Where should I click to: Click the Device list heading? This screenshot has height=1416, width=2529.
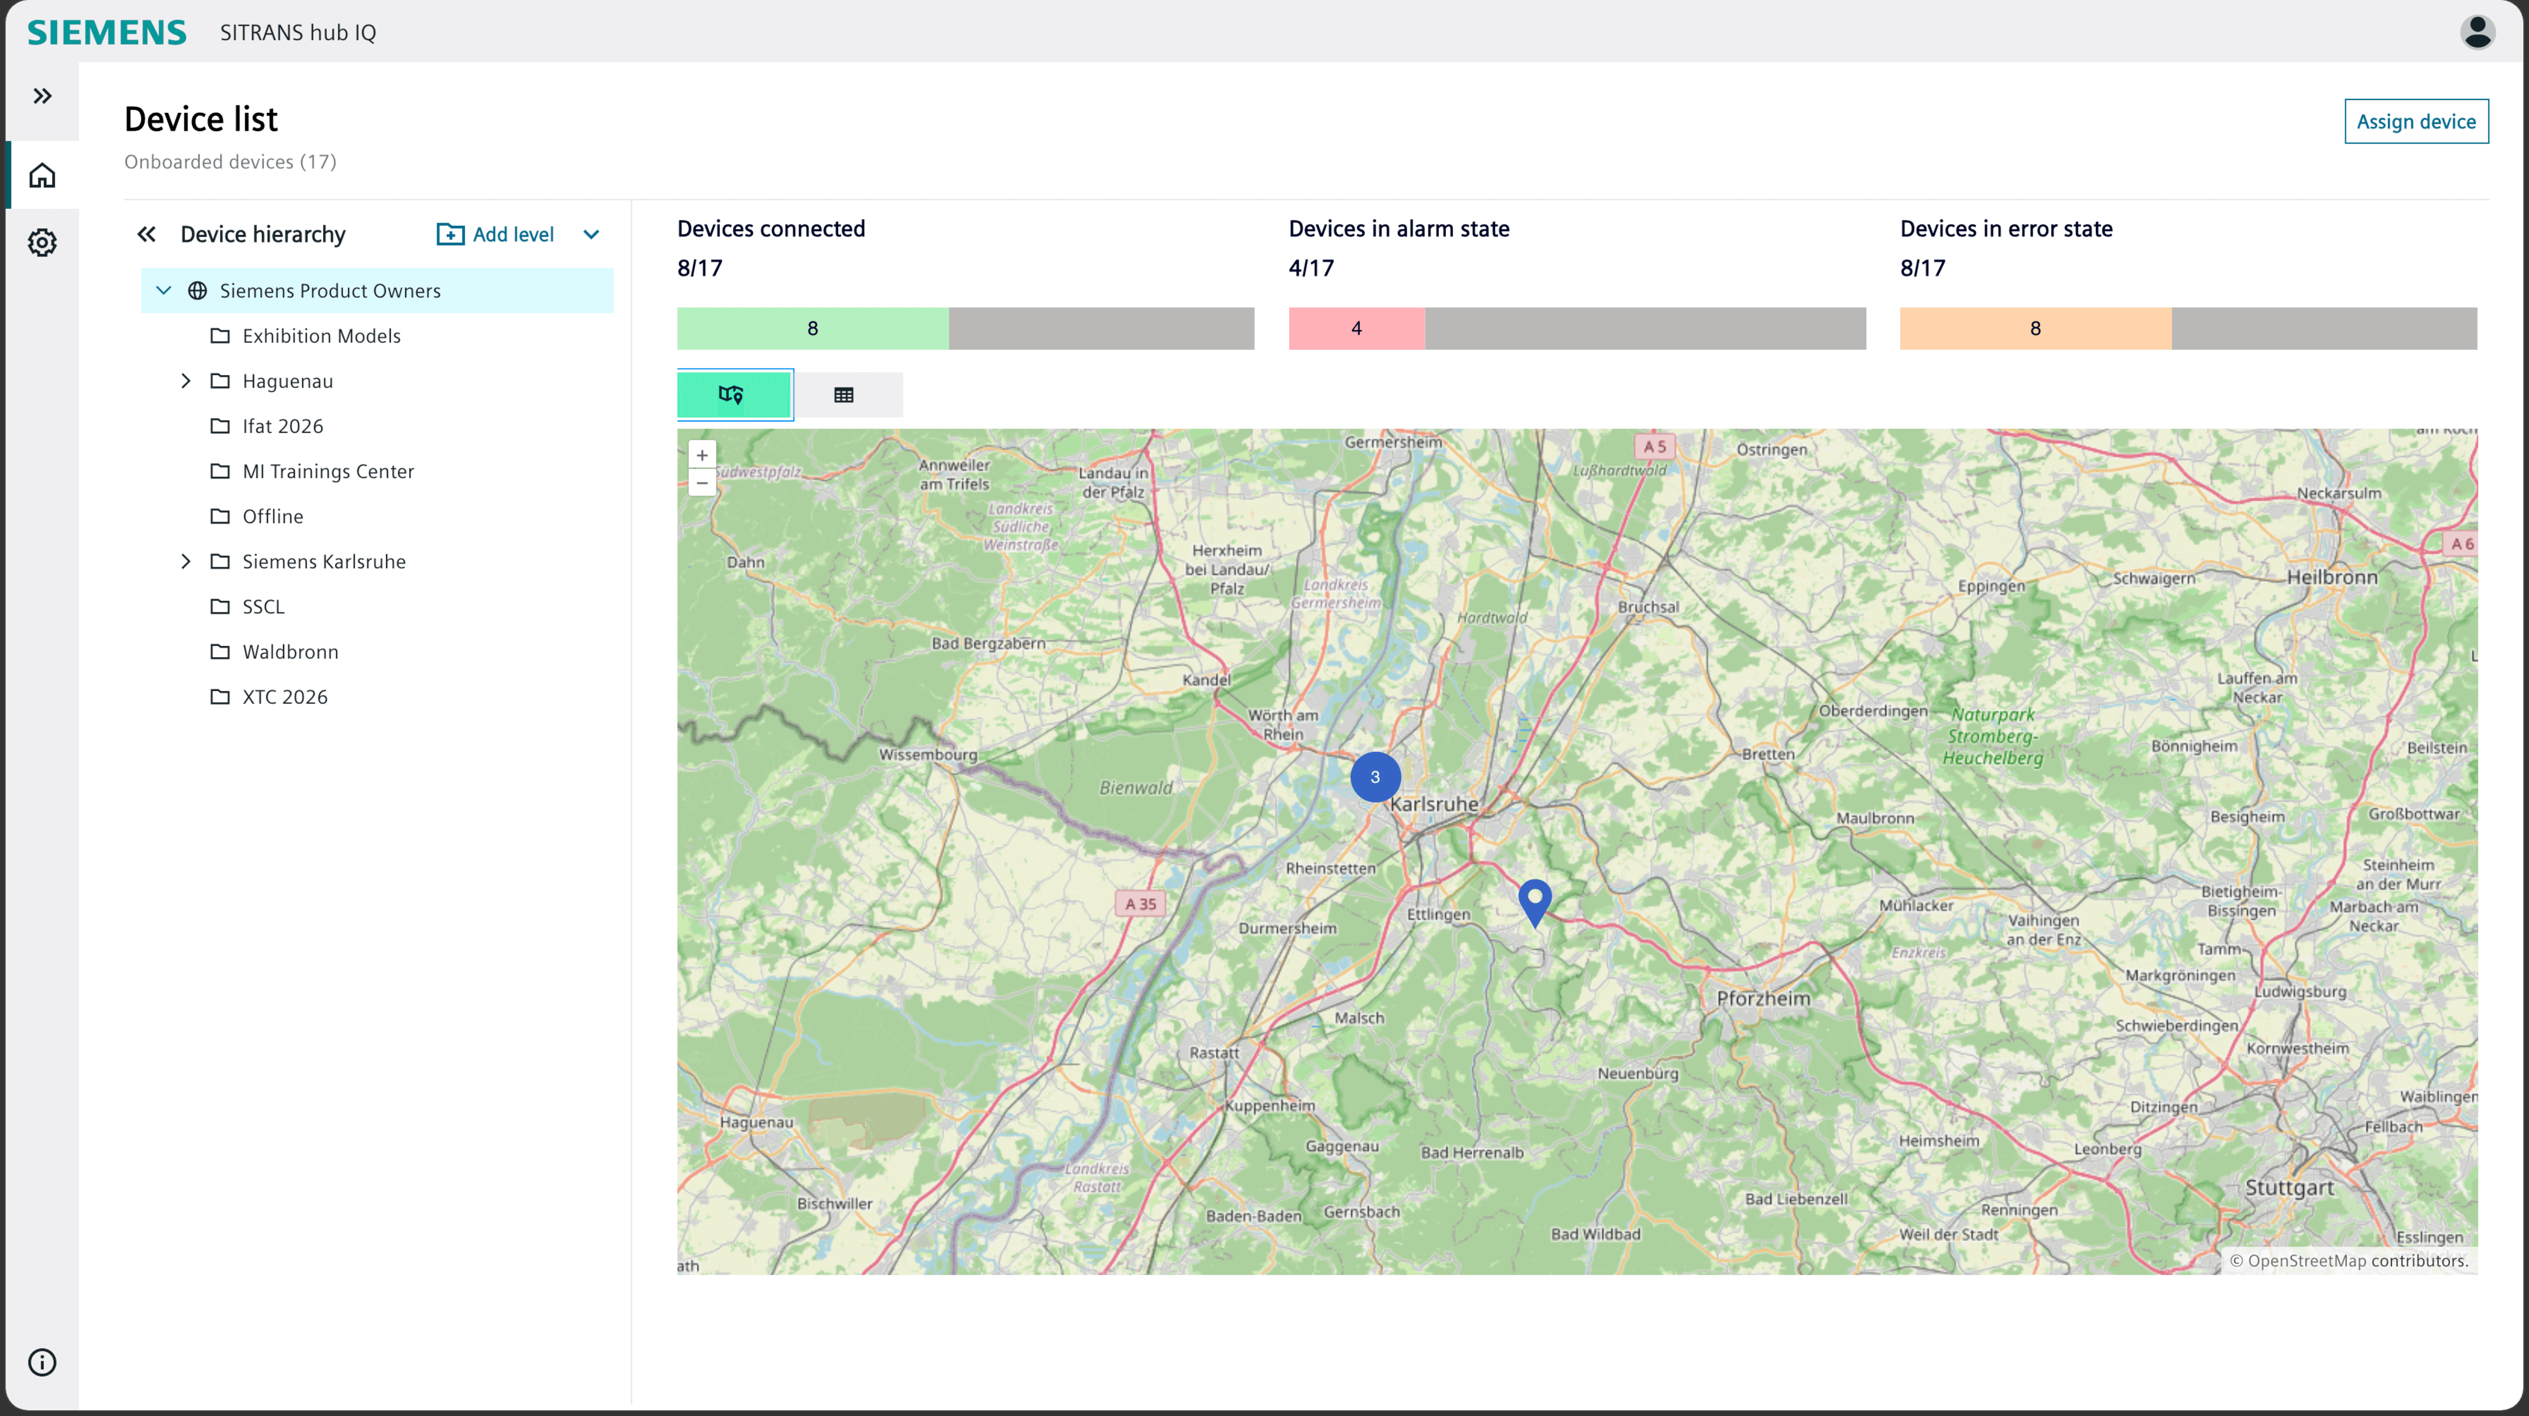201,119
